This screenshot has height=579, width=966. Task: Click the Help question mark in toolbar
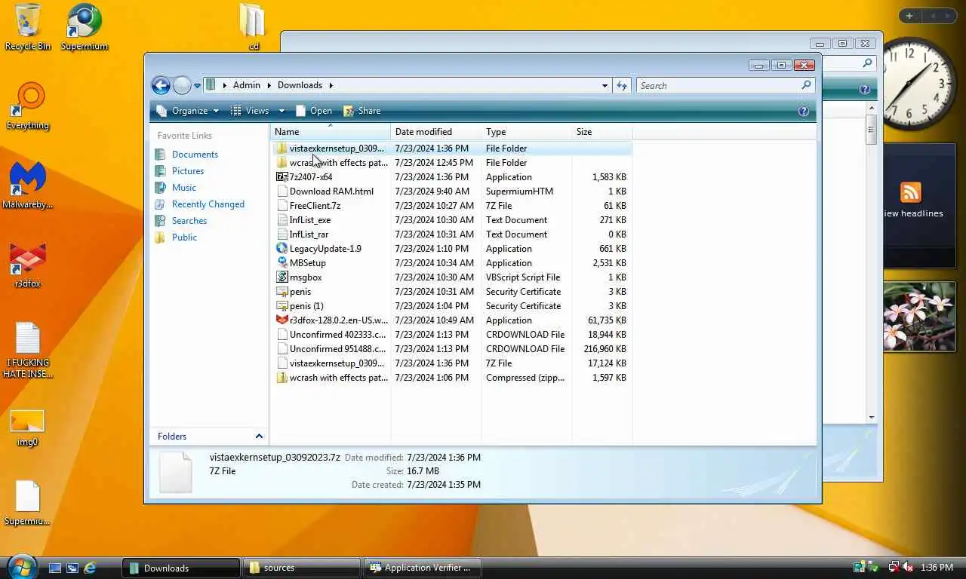point(804,111)
